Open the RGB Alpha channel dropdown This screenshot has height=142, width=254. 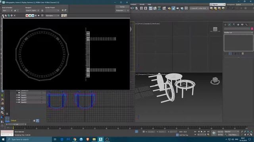(x=52, y=16)
